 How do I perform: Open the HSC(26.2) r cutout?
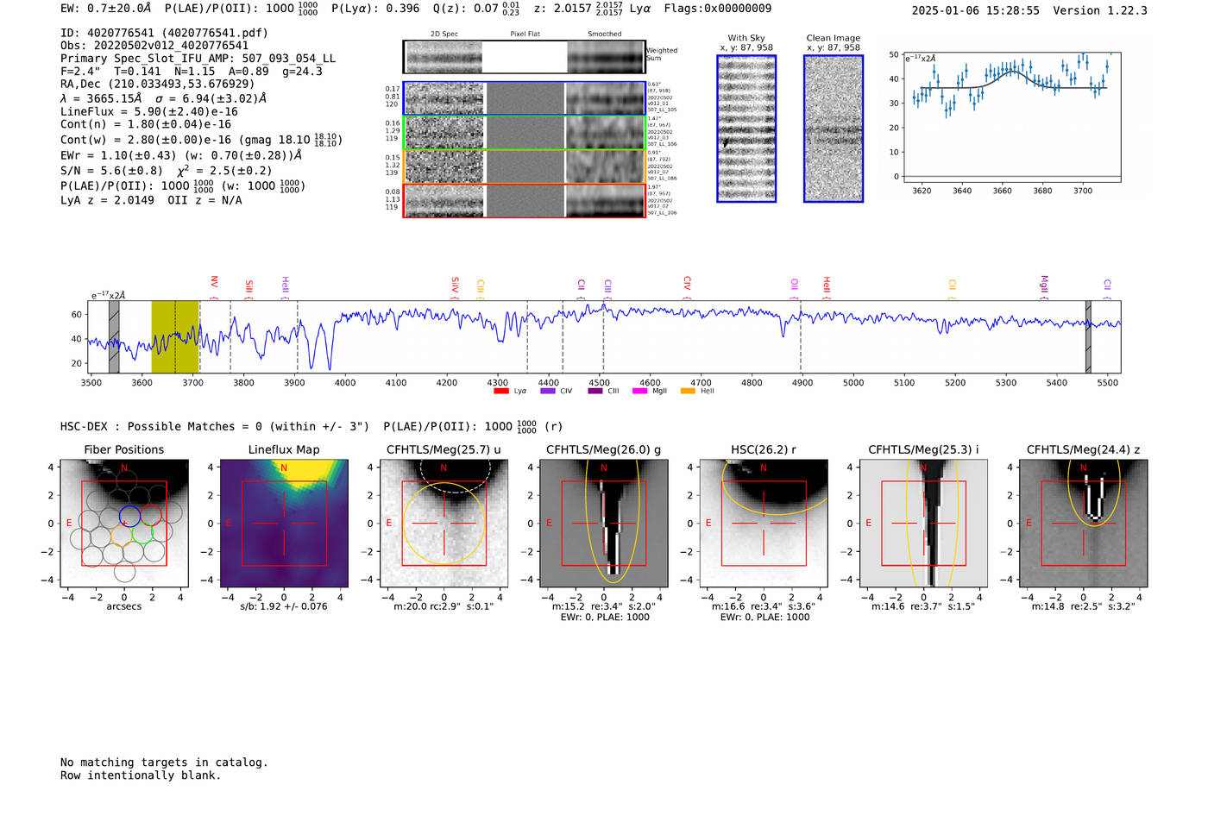[x=764, y=524]
